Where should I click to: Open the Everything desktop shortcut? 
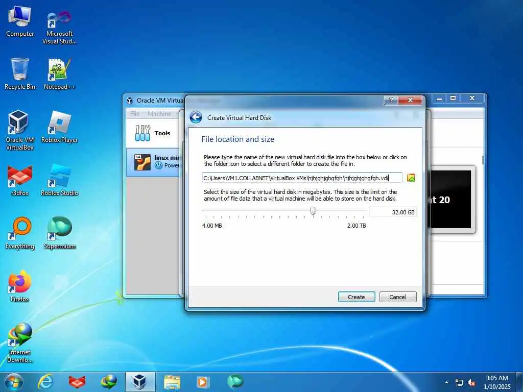[20, 233]
